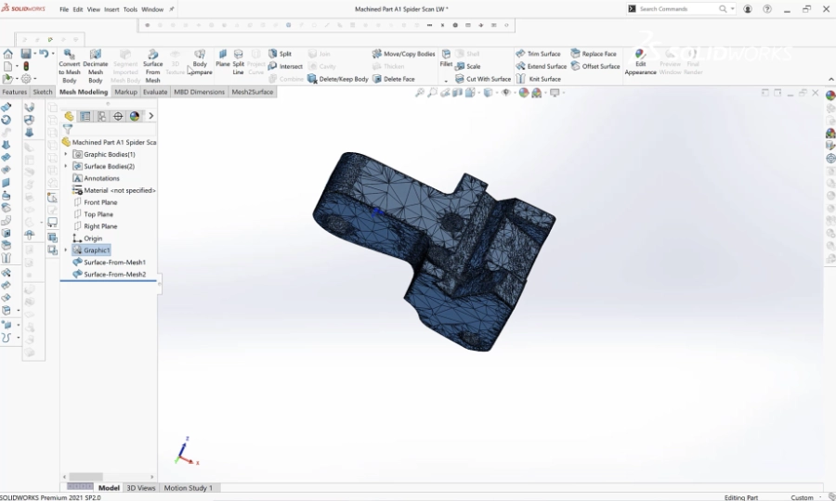Click the Undo arrow icon

point(44,54)
